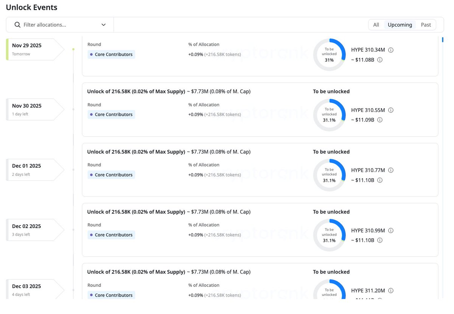Click +0.09% allocation text in Dec 02 card

coord(215,235)
